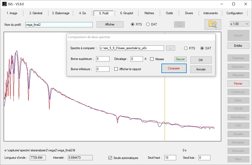This screenshot has width=252, height=165.
Task: Click the Seuil bas field
Action: [204, 158]
